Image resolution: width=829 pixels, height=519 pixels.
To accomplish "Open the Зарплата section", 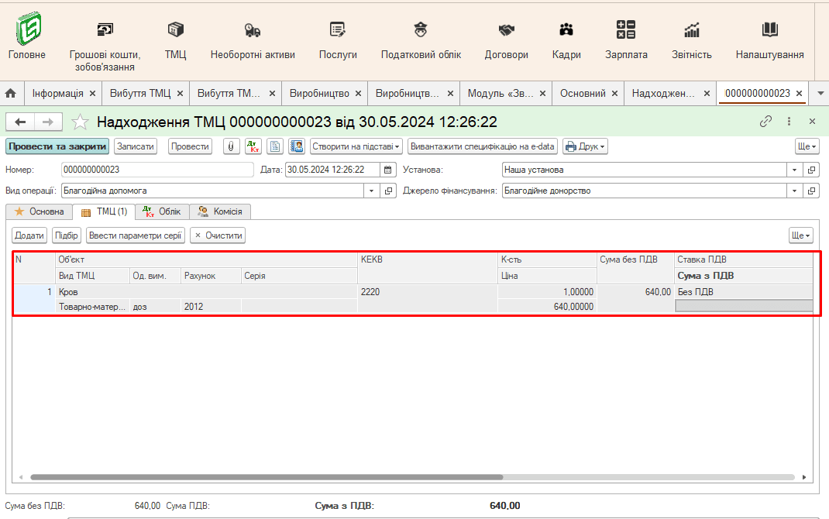I will [626, 40].
